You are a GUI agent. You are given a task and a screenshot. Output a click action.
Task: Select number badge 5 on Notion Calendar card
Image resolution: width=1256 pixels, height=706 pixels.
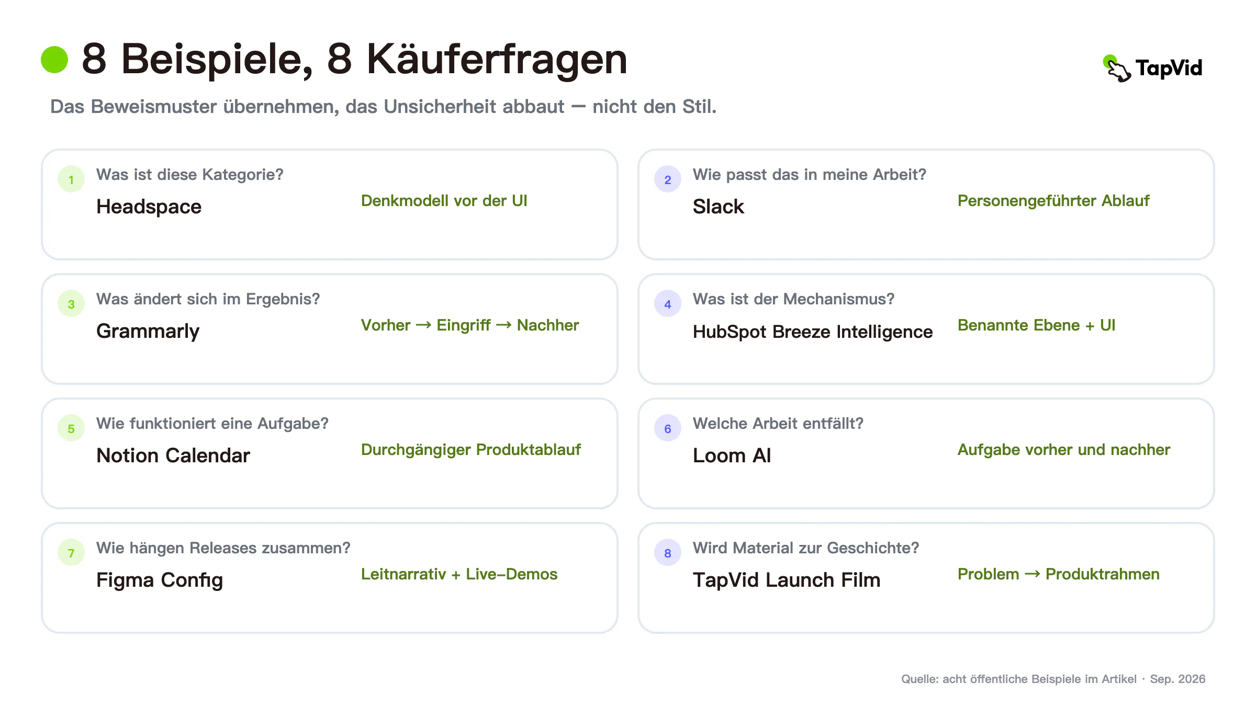pos(71,428)
